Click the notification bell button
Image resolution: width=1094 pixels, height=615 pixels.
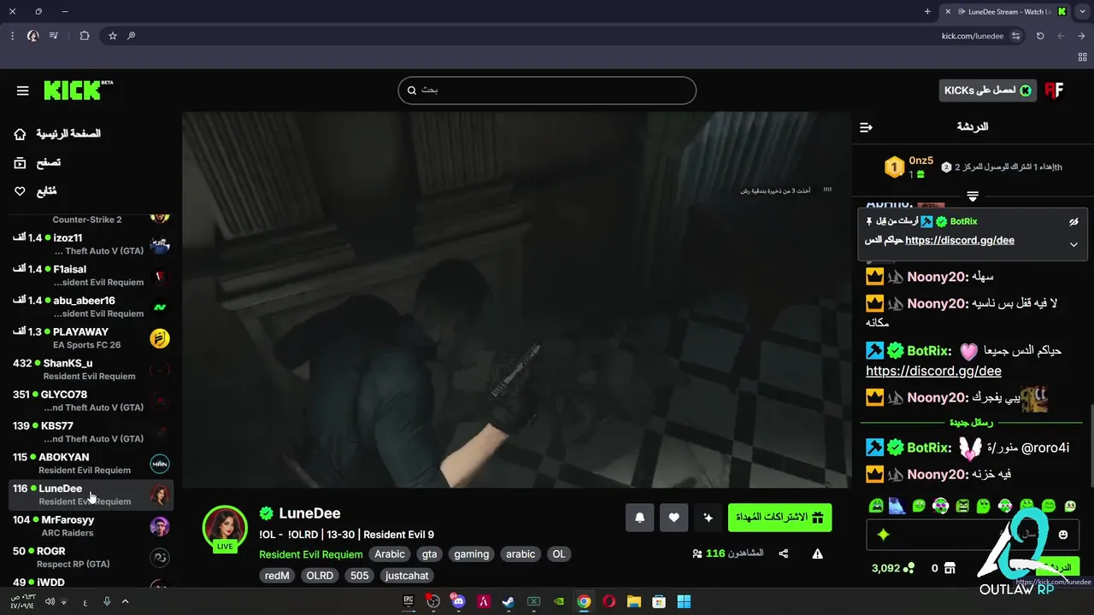pyautogui.click(x=639, y=518)
